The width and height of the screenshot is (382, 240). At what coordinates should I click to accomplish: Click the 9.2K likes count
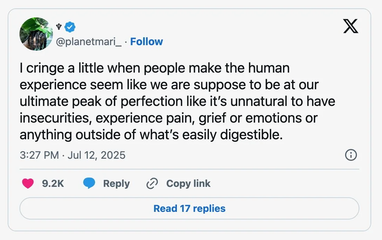pyautogui.click(x=53, y=183)
